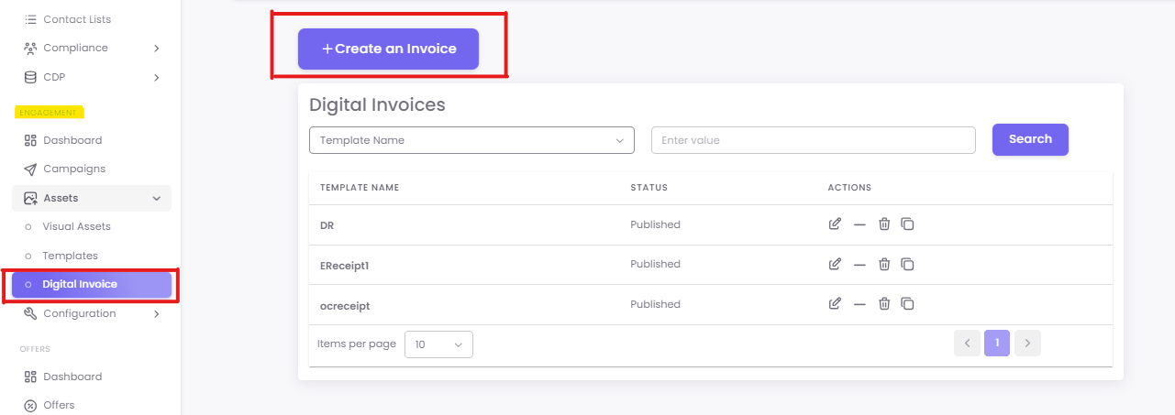The image size is (1175, 415).
Task: Click the edit pencil icon for DR invoice
Action: tap(835, 224)
